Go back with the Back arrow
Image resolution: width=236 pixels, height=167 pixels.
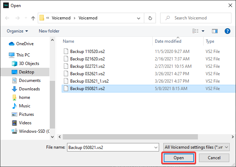(7, 18)
